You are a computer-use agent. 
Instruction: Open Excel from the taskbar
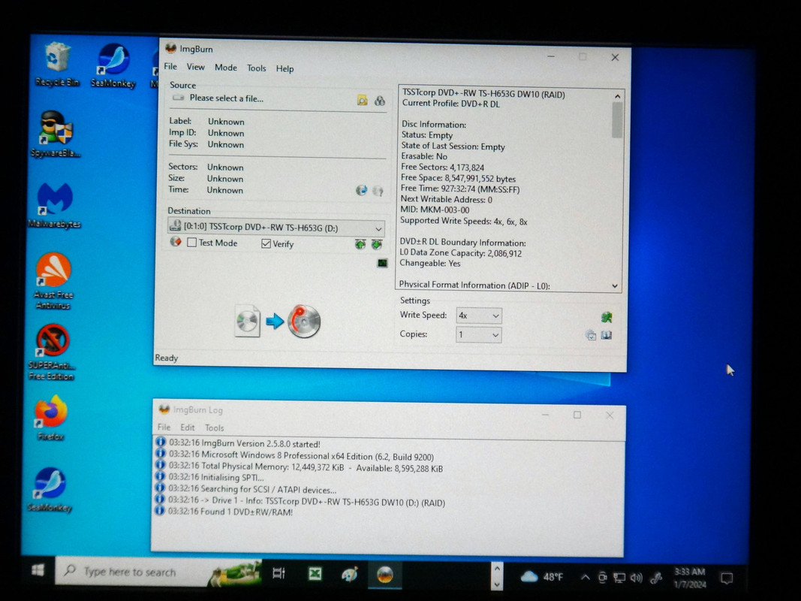pyautogui.click(x=315, y=574)
